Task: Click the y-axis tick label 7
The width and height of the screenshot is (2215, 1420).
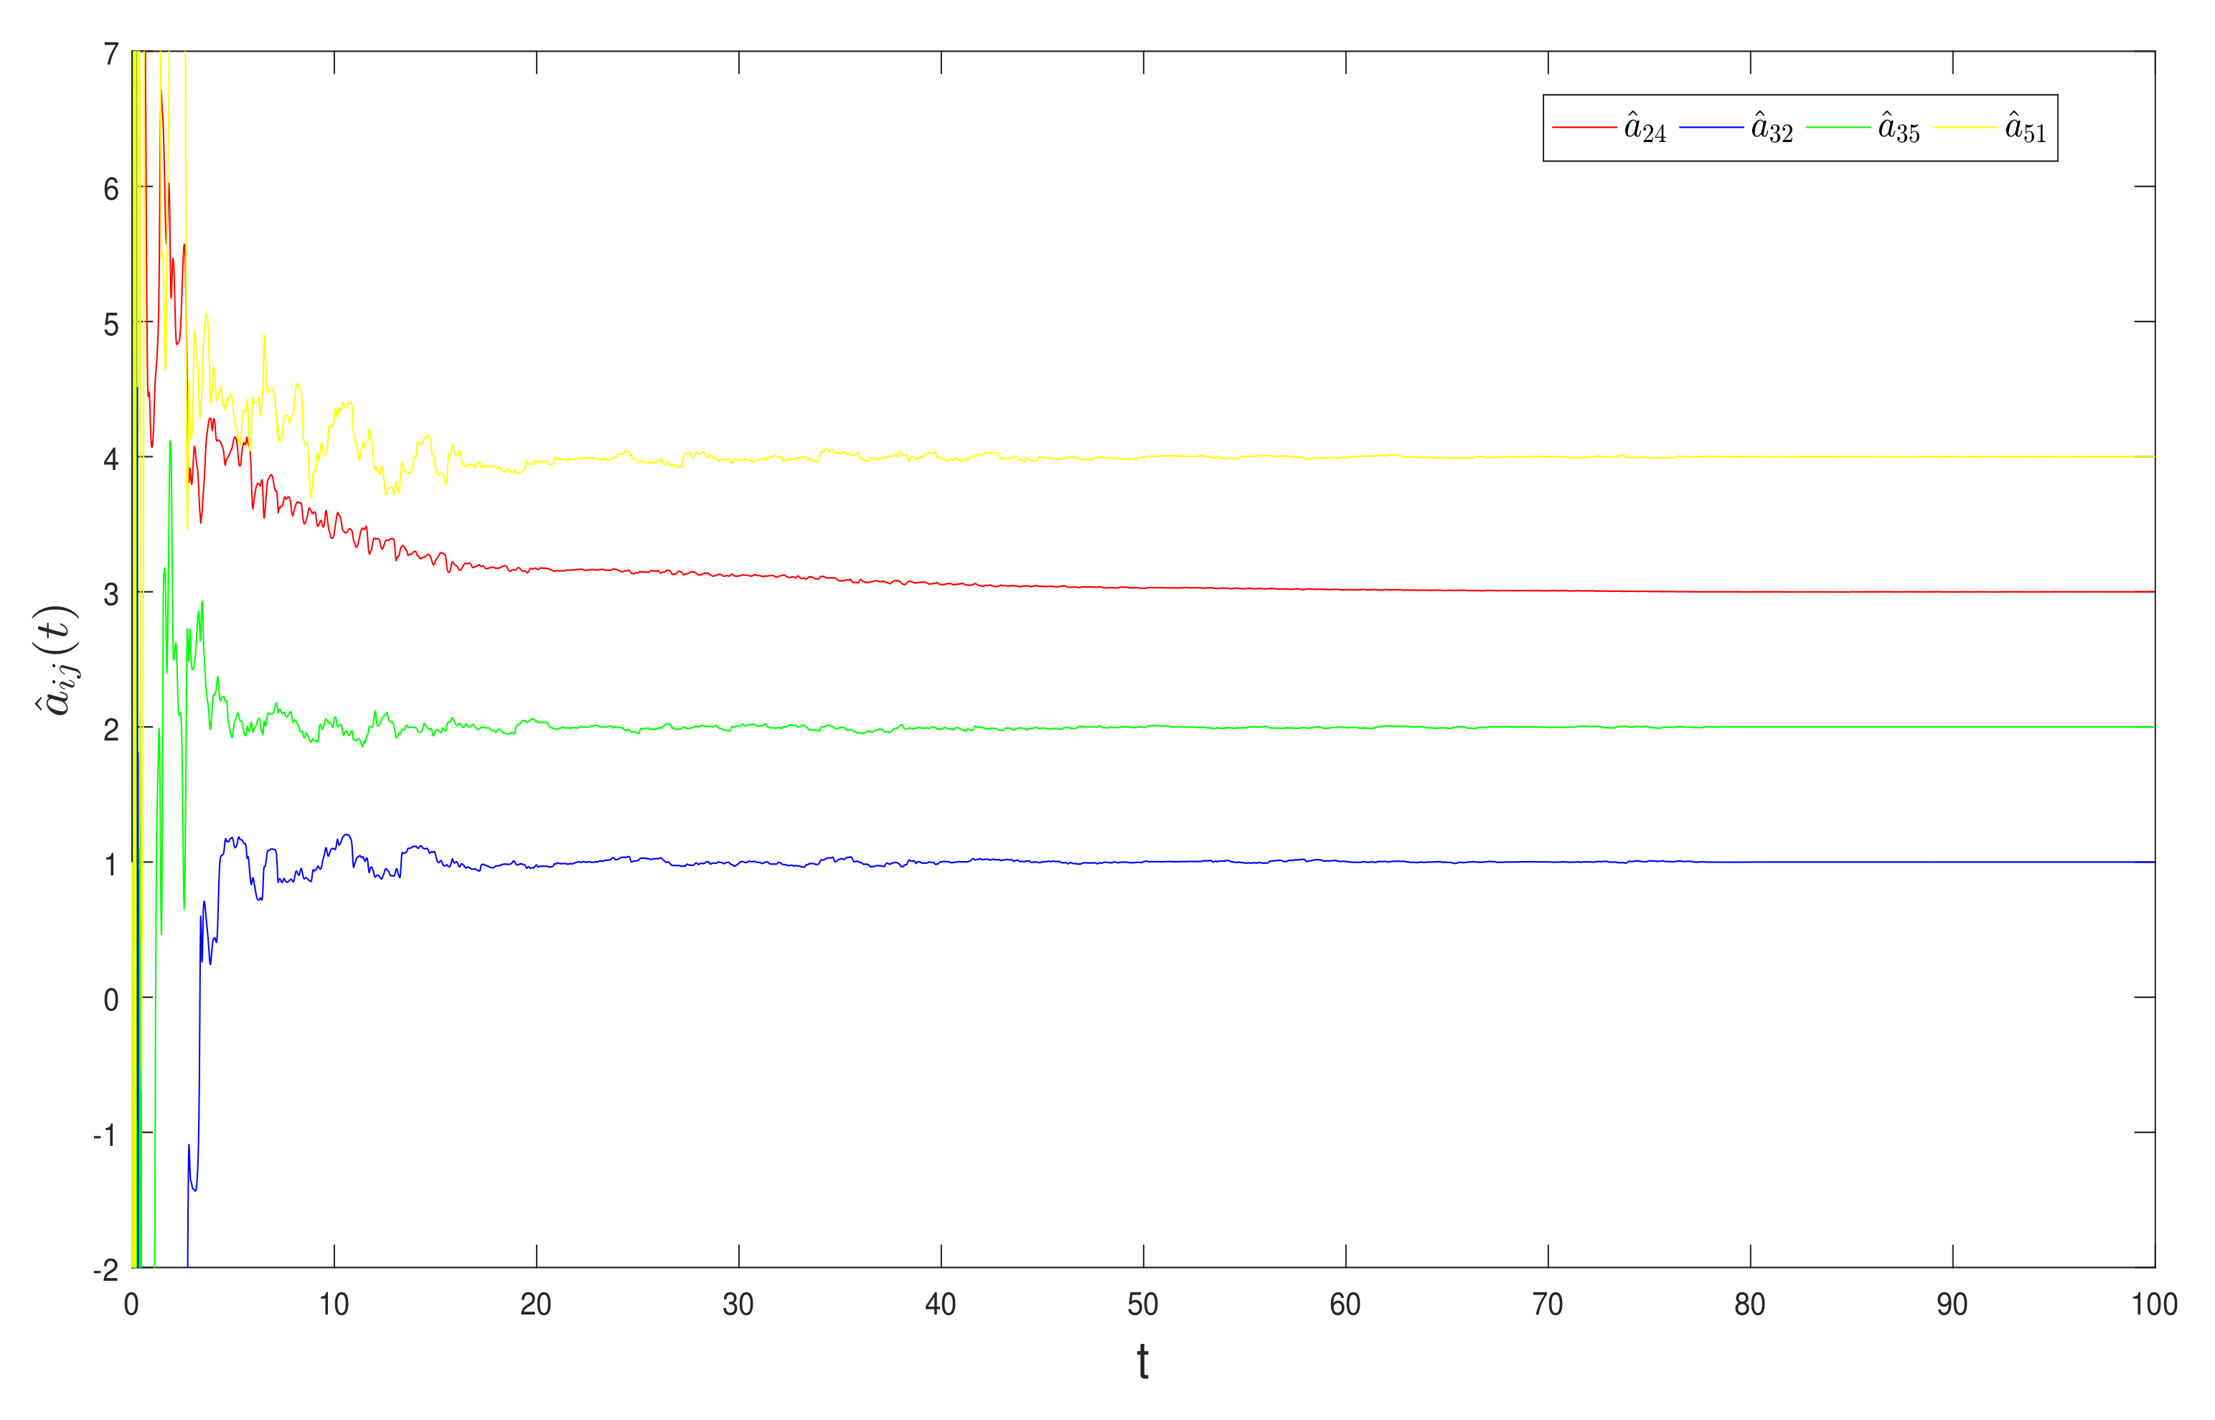Action: pos(110,55)
